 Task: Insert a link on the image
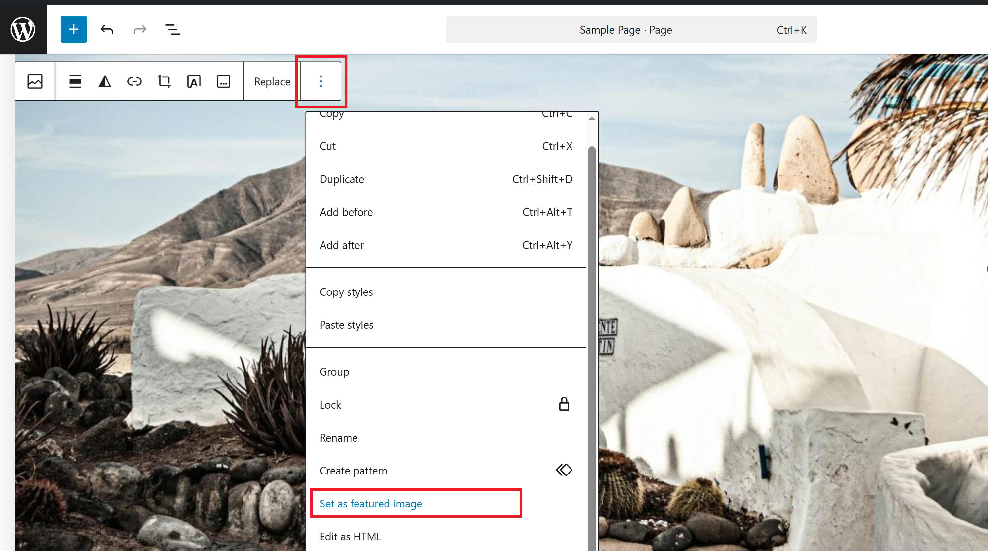pyautogui.click(x=134, y=81)
